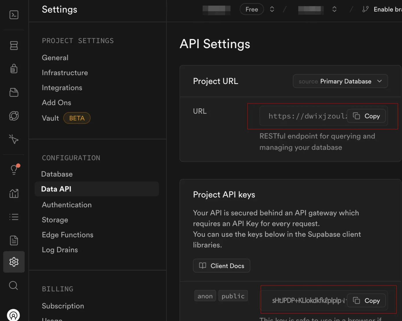Open the Database icon in sidebar

[x=14, y=45]
